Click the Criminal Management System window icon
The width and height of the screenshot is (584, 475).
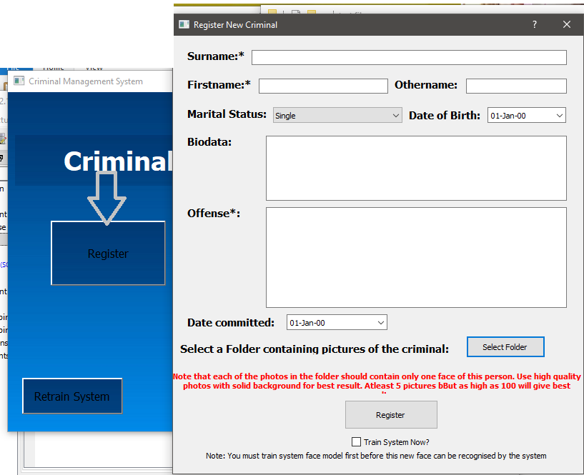tap(19, 81)
